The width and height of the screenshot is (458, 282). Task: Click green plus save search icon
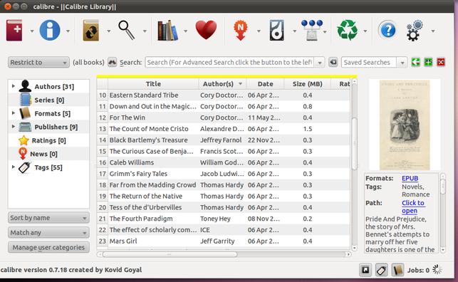428,62
